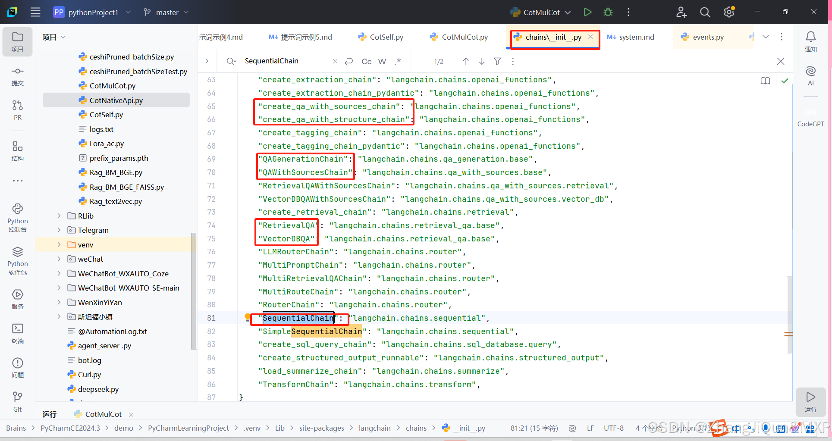The width and height of the screenshot is (832, 441).
Task: Switch to 提示词示例5.md tab
Action: [301, 37]
